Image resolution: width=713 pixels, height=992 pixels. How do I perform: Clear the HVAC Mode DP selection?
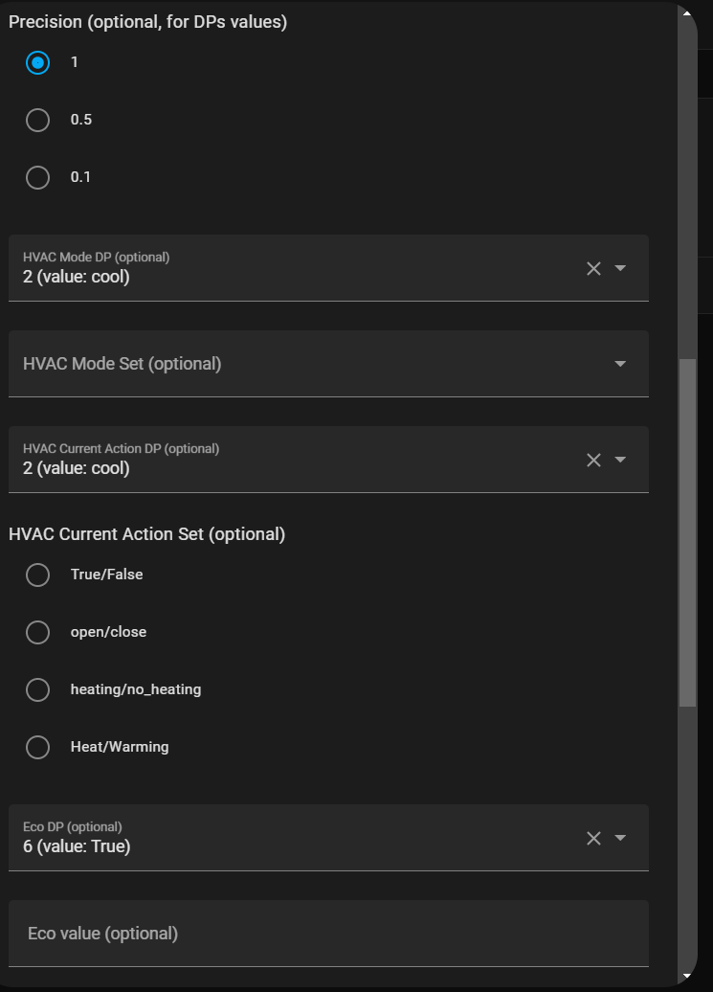coord(593,268)
